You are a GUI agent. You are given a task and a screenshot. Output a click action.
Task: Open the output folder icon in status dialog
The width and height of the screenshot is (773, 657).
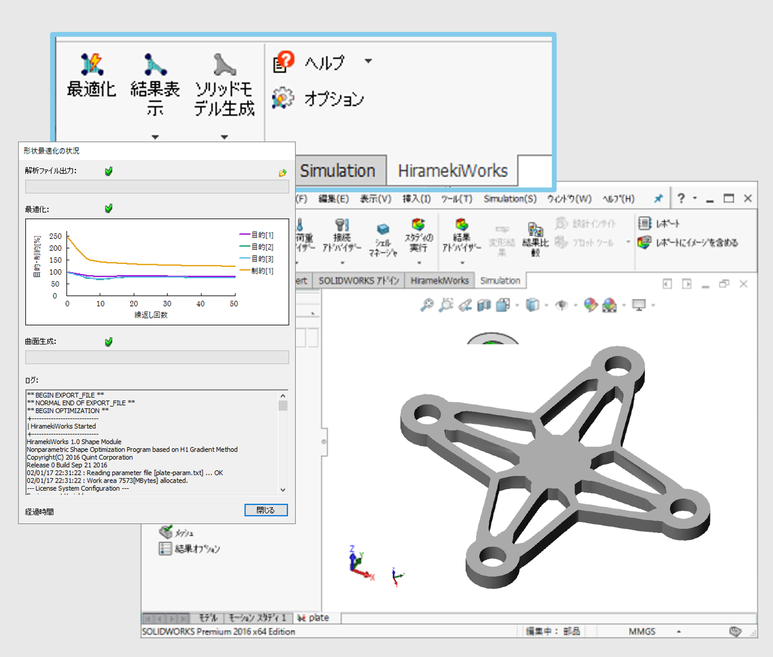(x=282, y=173)
